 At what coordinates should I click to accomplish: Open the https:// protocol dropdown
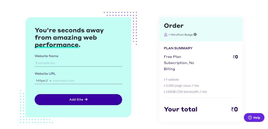pyautogui.click(x=44, y=80)
